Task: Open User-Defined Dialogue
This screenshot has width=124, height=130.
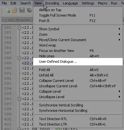Action: (x=78, y=62)
